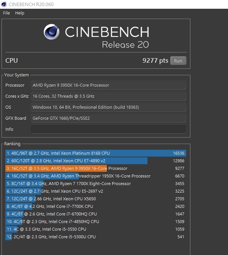Image resolution: width=228 pixels, height=255 pixels.
Task: Select ranking row Intel Xeon CPU E7-4890 v2
Action: tap(96, 161)
